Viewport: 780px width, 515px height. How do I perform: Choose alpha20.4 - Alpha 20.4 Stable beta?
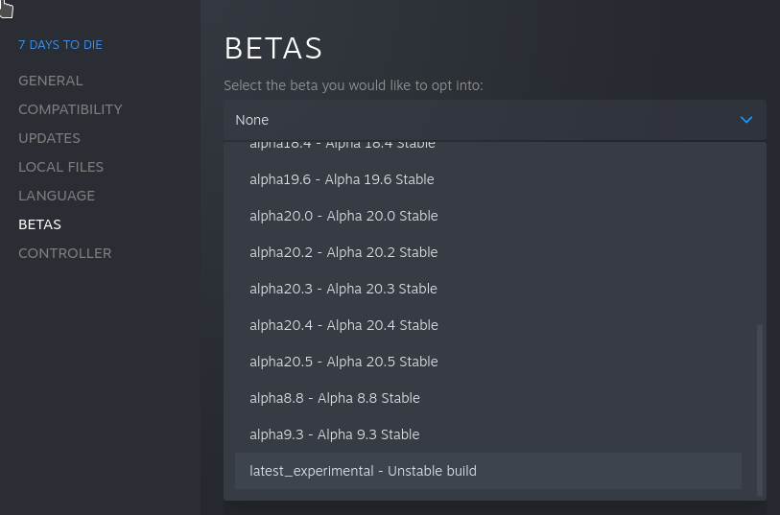coord(343,325)
